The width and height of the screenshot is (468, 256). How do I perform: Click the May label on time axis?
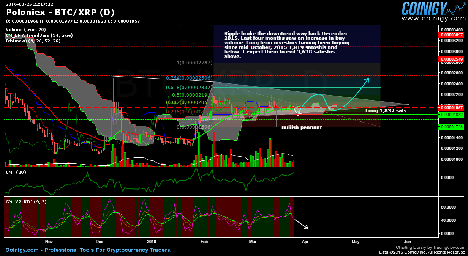pos(356,241)
